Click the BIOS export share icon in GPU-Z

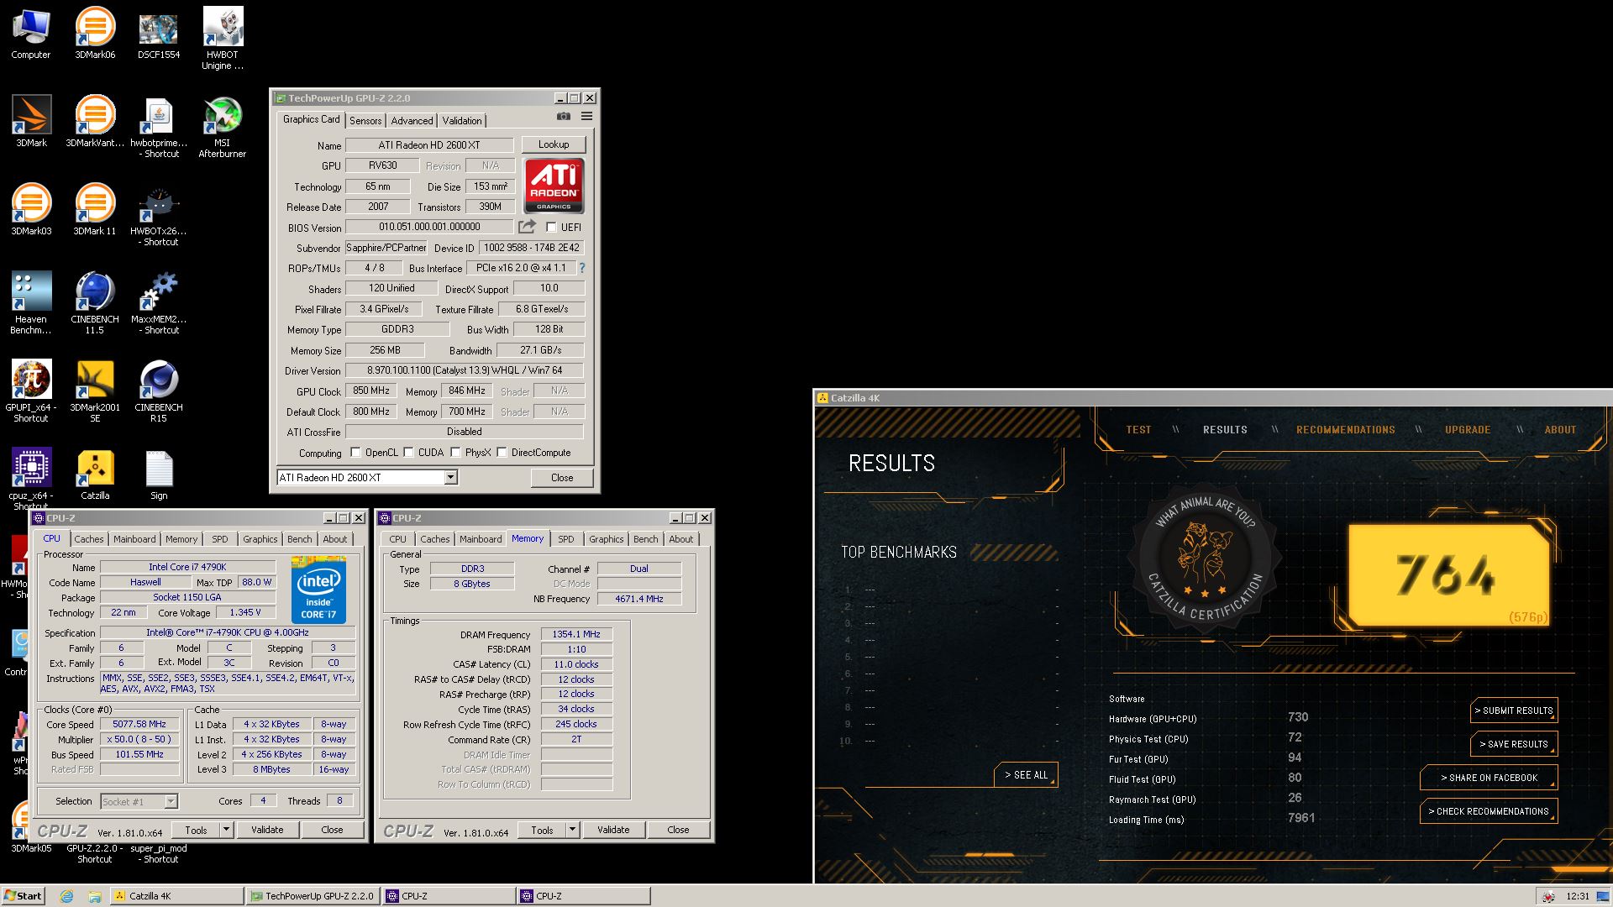(x=527, y=227)
